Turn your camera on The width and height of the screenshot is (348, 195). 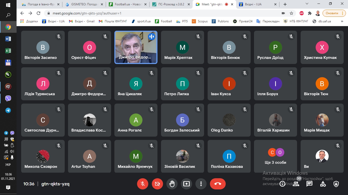click(x=157, y=184)
